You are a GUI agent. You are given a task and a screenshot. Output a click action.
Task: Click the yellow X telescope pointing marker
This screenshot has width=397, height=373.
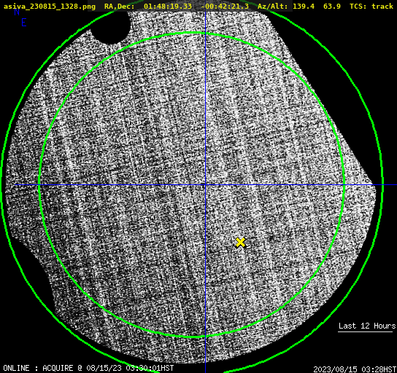(x=240, y=243)
